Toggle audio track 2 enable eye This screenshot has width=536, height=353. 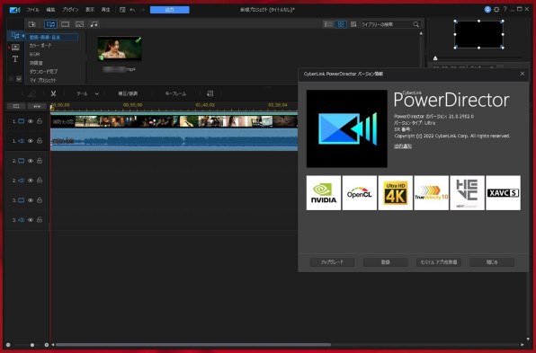[x=31, y=181]
